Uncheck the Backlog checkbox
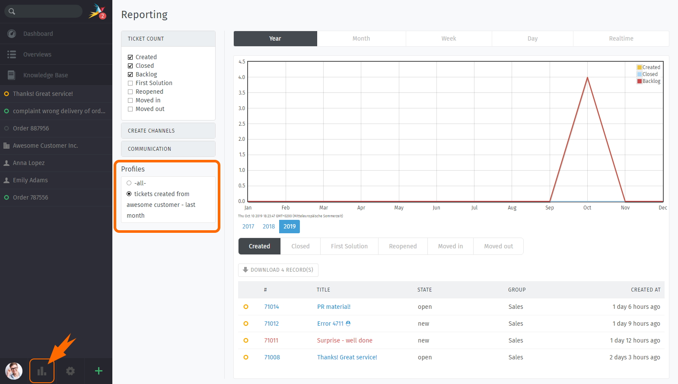Image resolution: width=678 pixels, height=384 pixels. click(x=130, y=74)
